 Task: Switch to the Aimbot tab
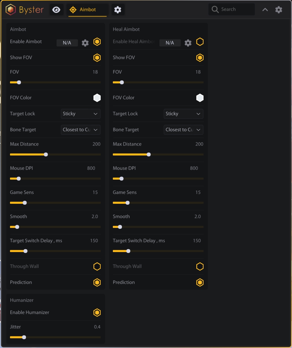[x=87, y=10]
